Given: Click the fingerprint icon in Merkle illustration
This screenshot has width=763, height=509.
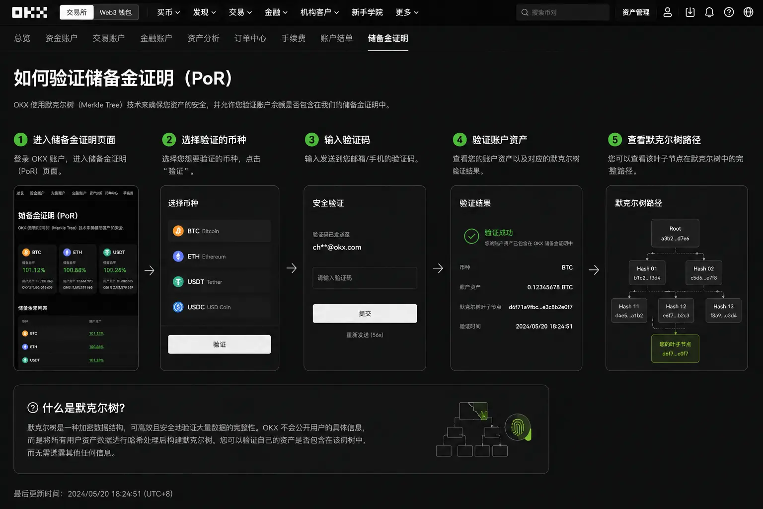Looking at the screenshot, I should [518, 427].
